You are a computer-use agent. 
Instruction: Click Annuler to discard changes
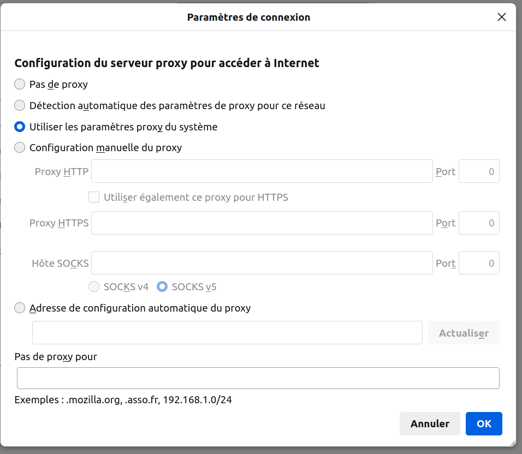(430, 423)
